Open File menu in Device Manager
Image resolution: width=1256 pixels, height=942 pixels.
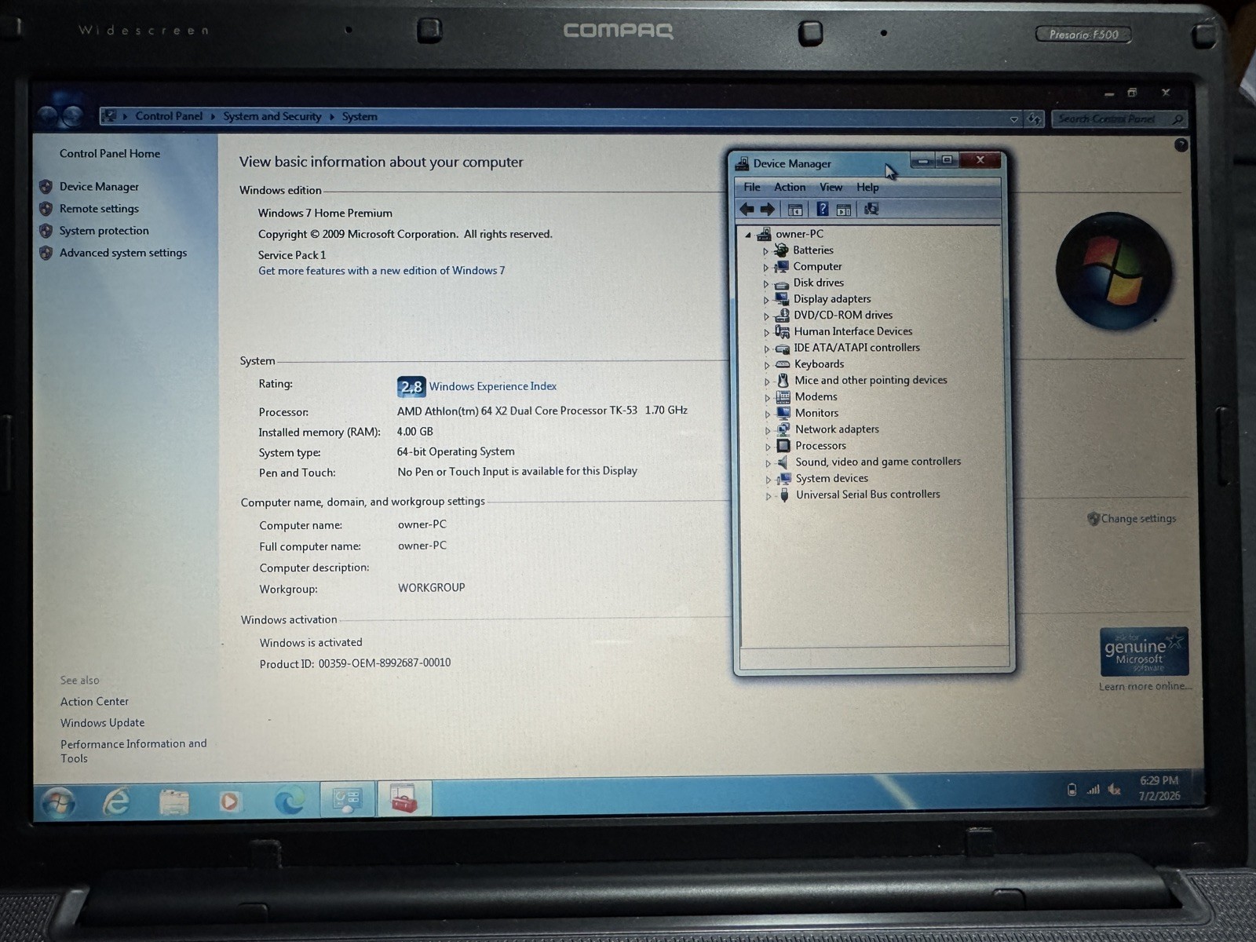pyautogui.click(x=752, y=187)
